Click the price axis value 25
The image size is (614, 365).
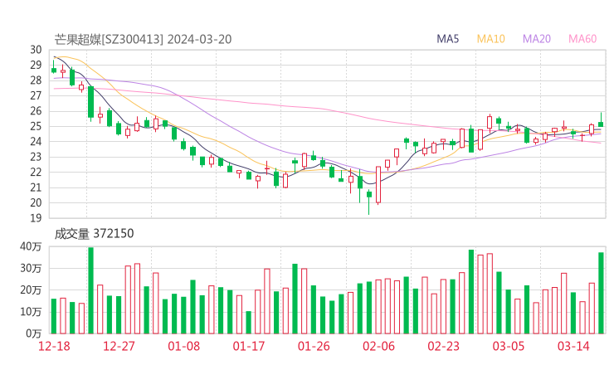point(36,126)
